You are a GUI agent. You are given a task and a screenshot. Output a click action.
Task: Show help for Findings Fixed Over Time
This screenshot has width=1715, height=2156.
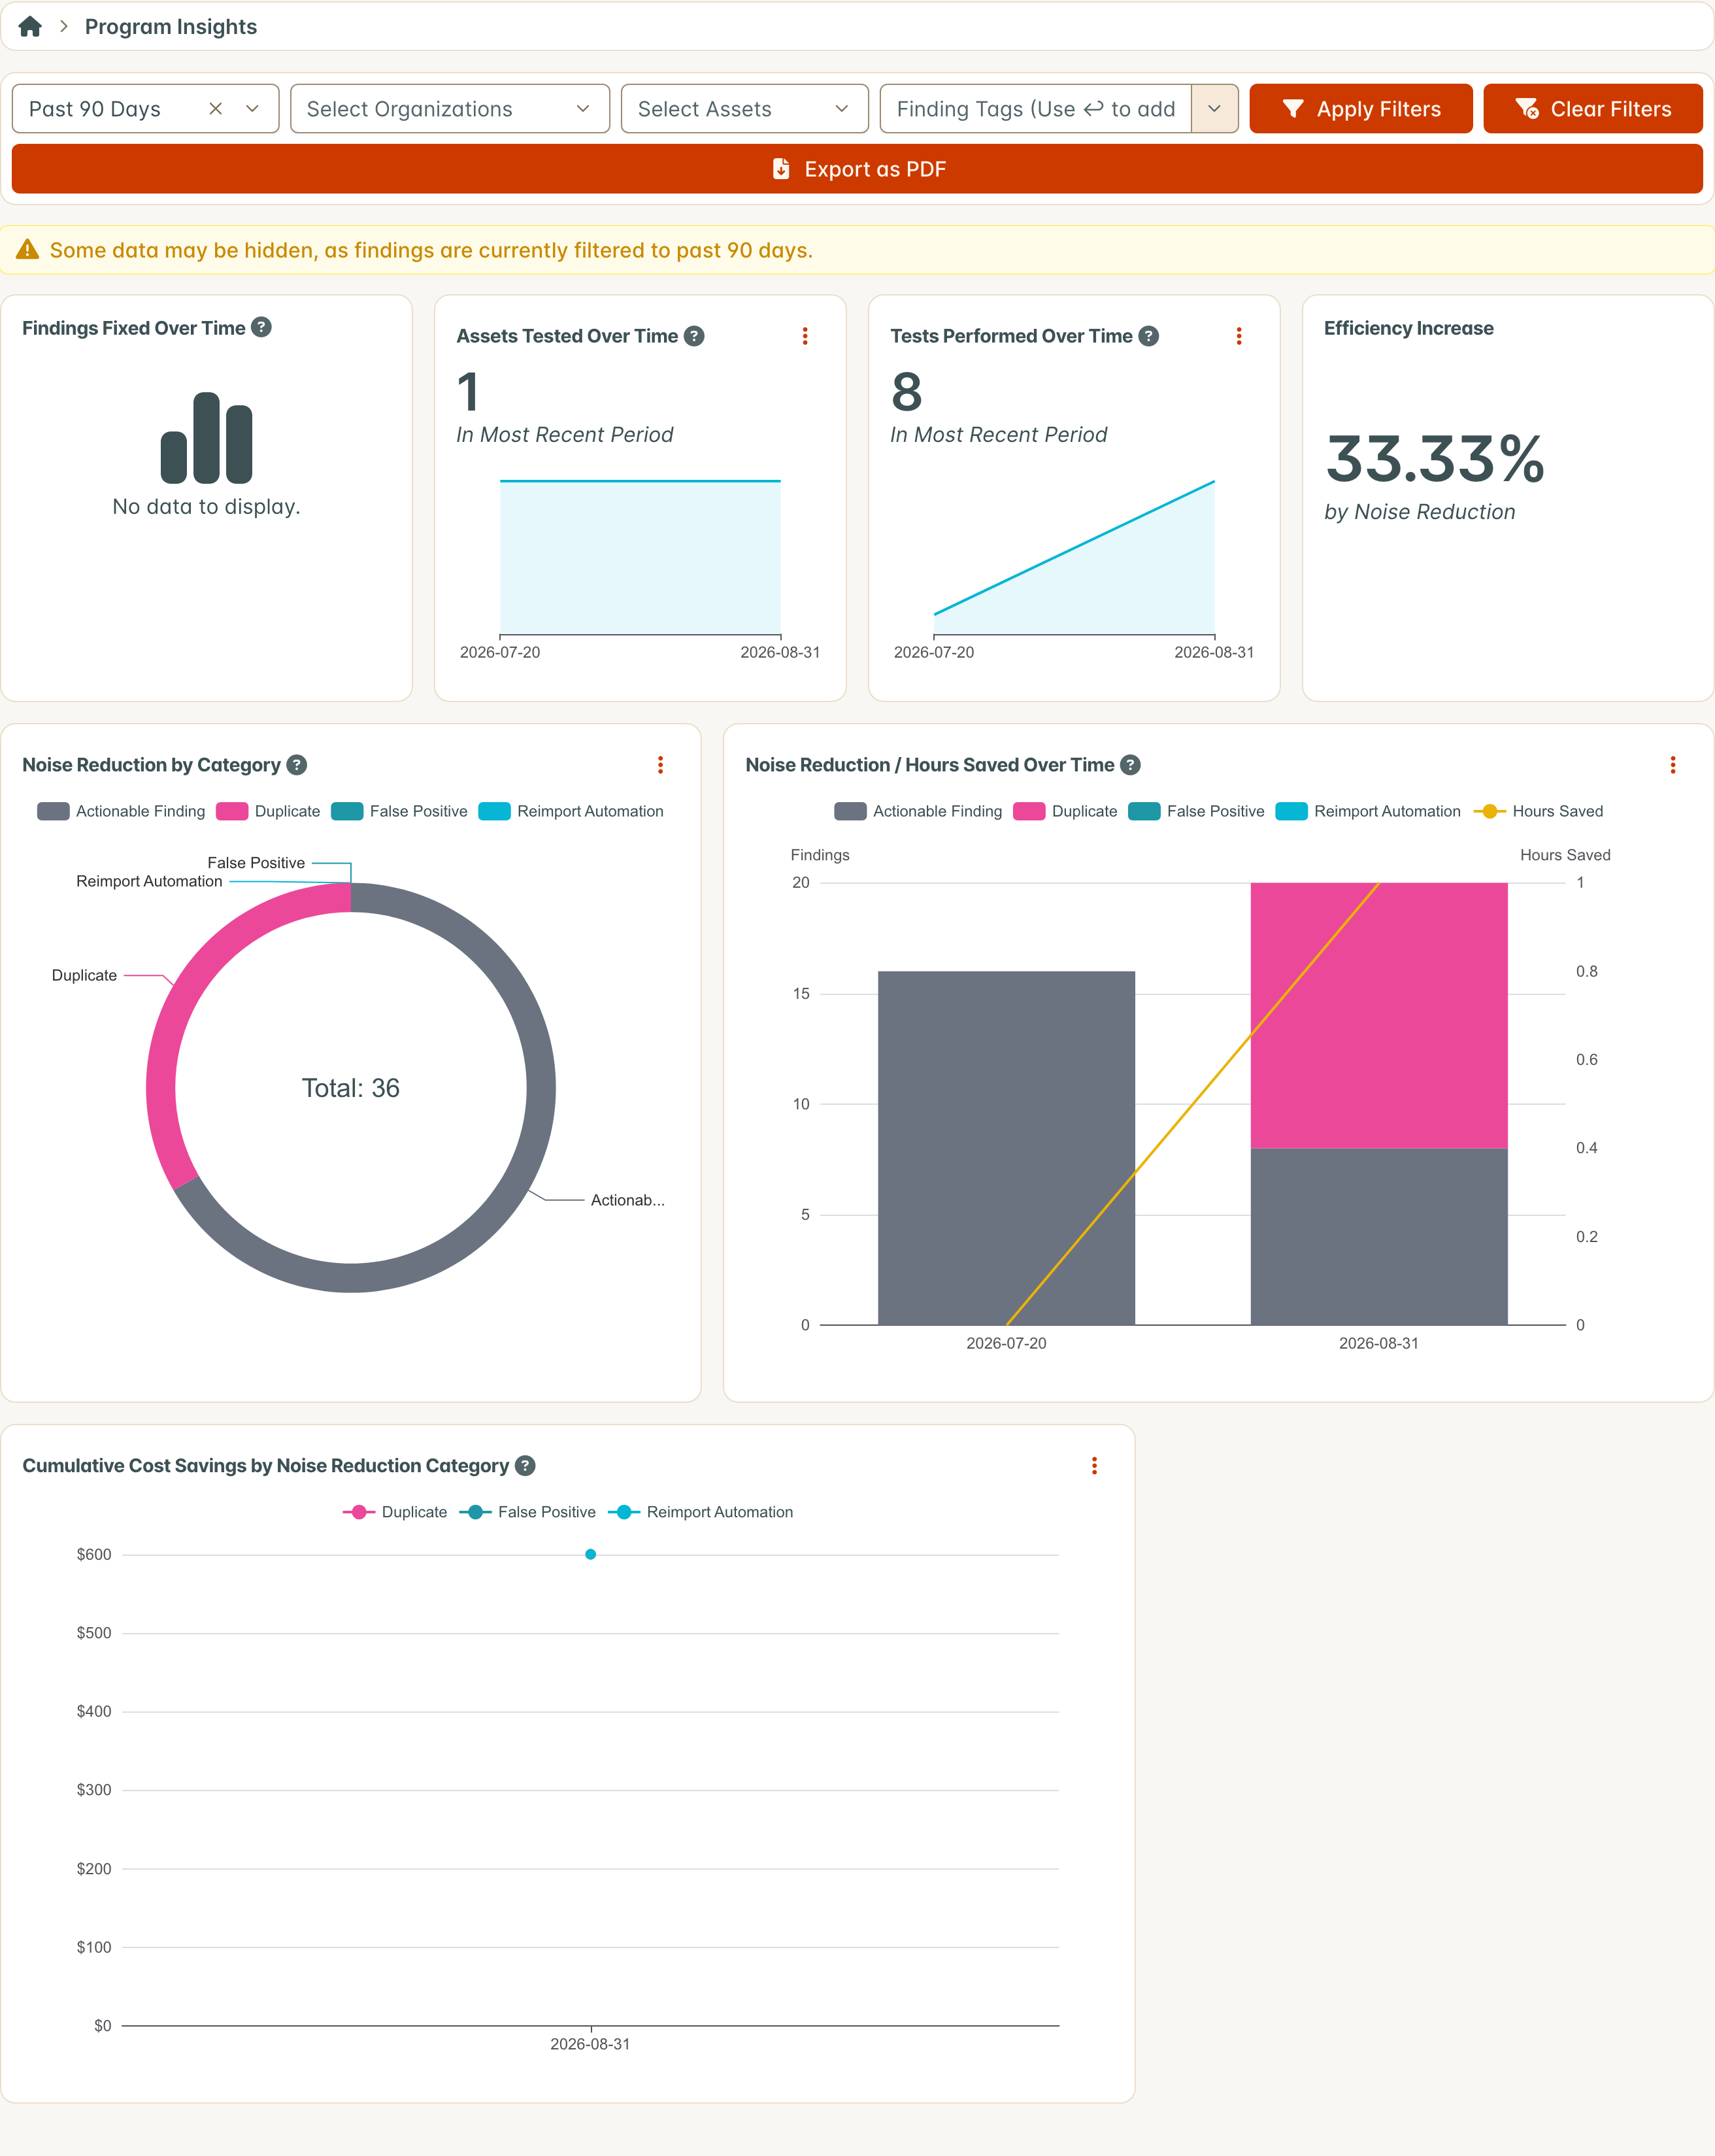(x=261, y=327)
